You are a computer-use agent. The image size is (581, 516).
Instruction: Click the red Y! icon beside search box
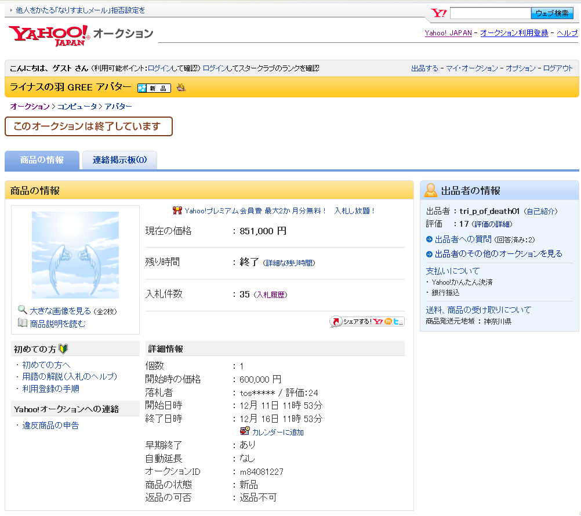439,13
